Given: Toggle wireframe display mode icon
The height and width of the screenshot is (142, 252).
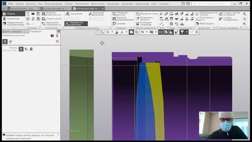Looking at the screenshot, I should point(137,32).
